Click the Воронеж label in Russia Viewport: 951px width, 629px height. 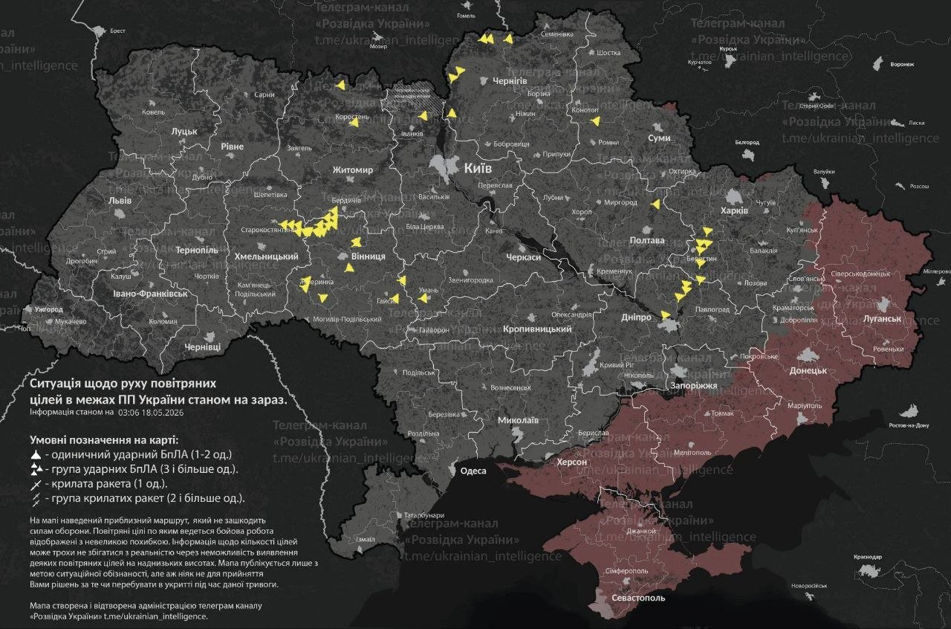901,64
